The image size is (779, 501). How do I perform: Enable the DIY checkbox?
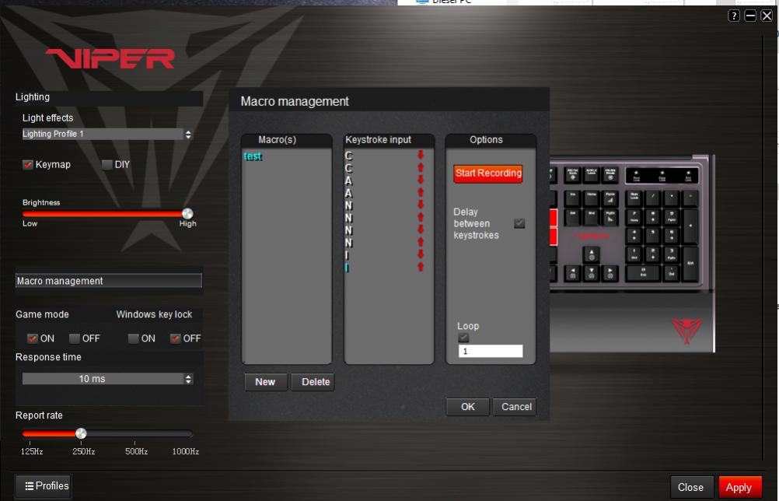click(107, 164)
